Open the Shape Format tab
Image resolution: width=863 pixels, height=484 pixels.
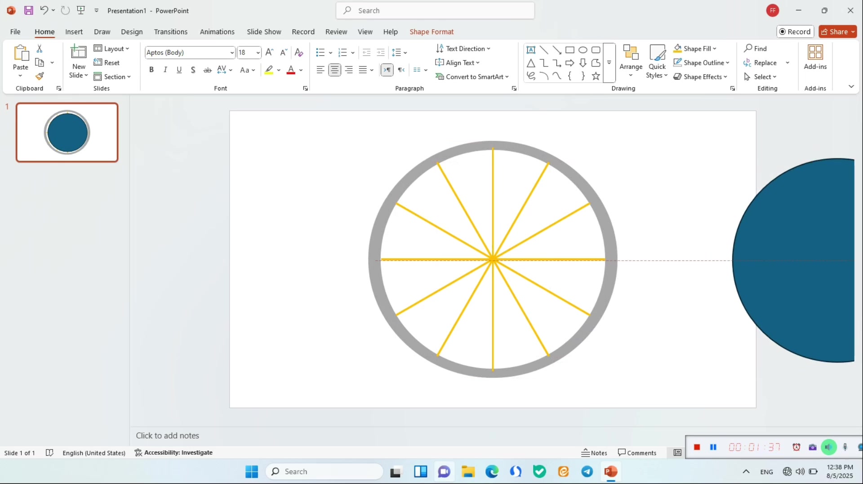431,31
